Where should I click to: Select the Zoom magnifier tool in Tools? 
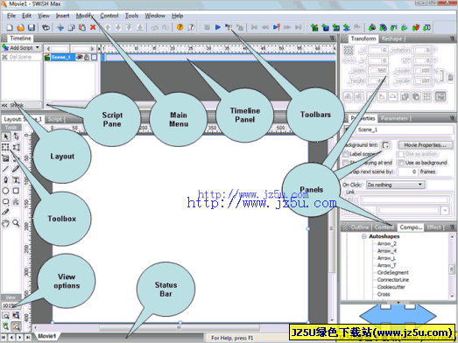click(x=16, y=223)
